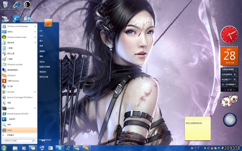Open Internet Explorer taskbar icon
Screen dimensions: 242x151
pos(68,148)
